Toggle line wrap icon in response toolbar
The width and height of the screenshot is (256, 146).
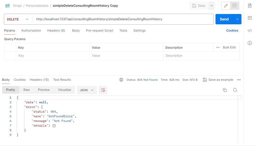pyautogui.click(x=103, y=90)
